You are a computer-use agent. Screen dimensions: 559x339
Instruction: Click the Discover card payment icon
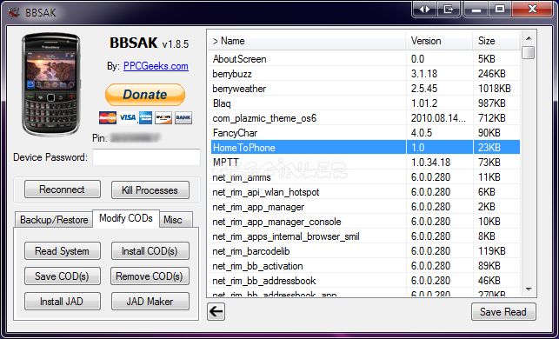(x=163, y=117)
